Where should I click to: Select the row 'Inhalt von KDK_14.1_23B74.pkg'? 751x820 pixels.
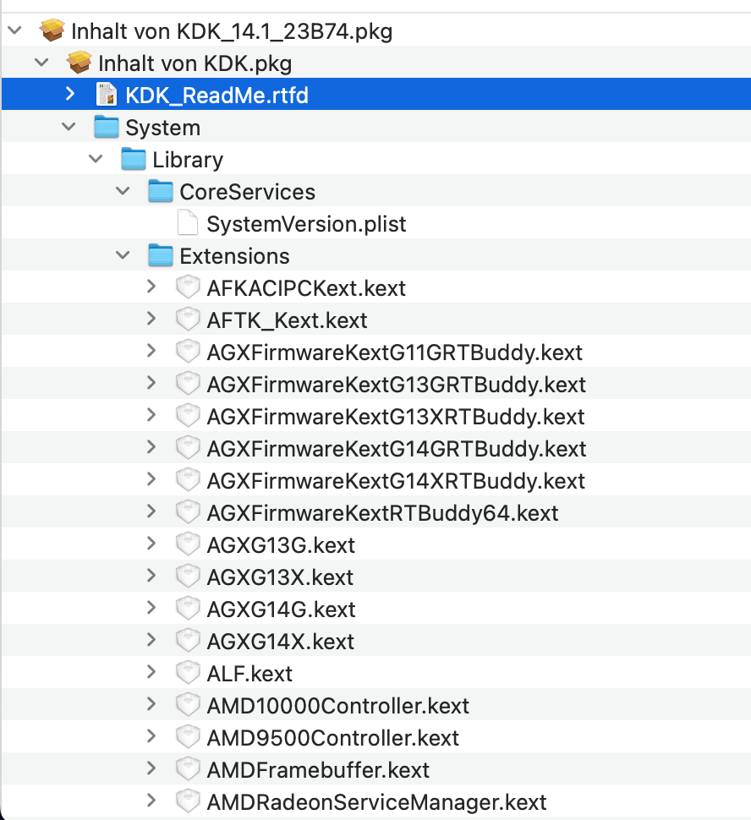click(375, 30)
